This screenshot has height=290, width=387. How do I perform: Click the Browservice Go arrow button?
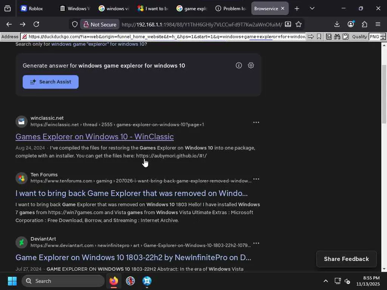[311, 37]
